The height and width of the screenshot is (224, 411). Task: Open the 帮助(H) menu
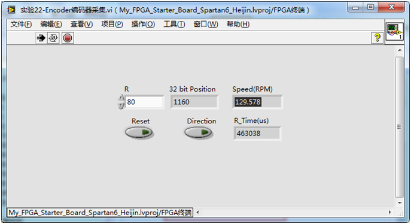238,25
